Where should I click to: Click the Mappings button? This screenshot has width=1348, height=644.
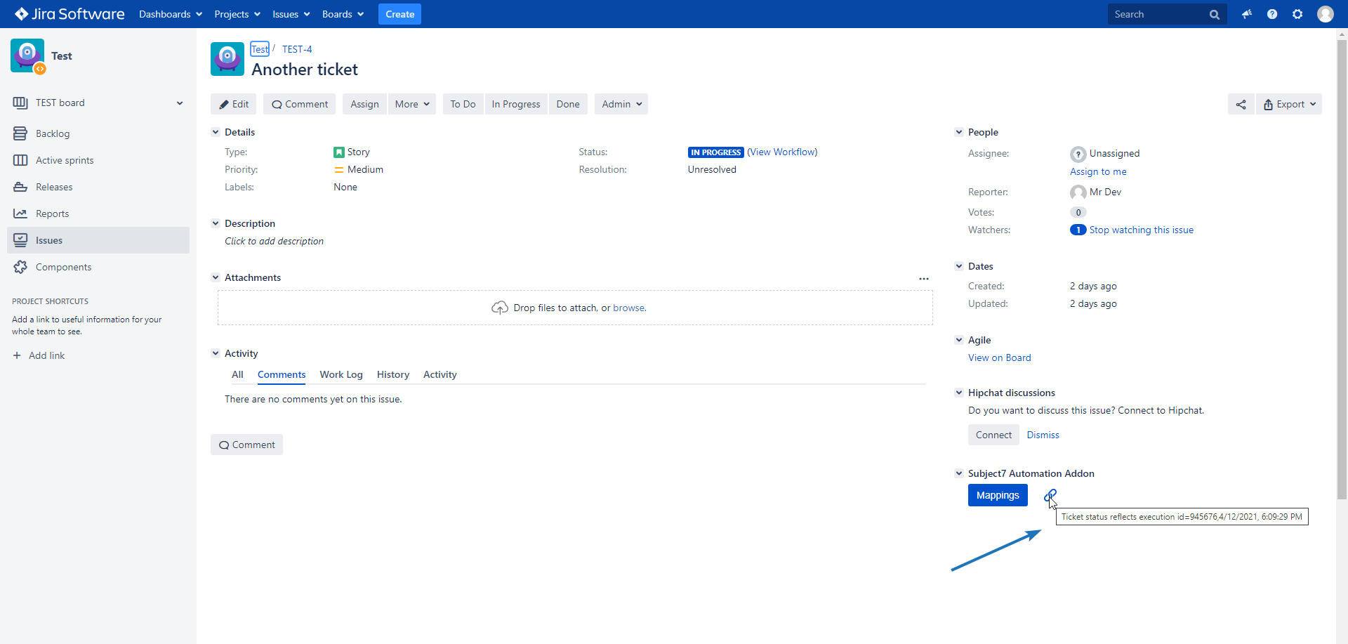coord(998,495)
